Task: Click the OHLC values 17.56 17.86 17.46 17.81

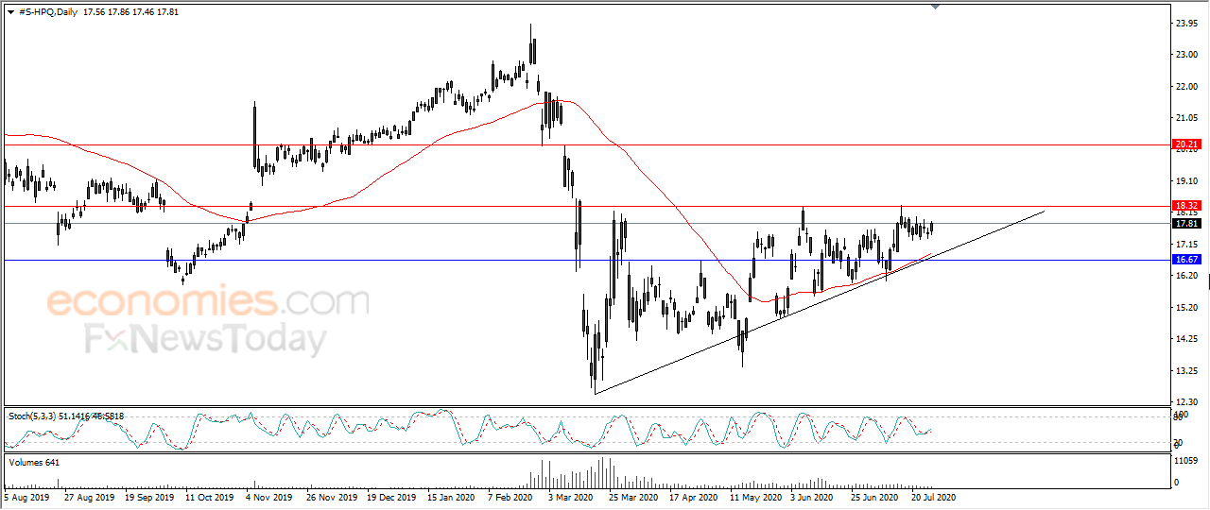Action: [x=131, y=11]
